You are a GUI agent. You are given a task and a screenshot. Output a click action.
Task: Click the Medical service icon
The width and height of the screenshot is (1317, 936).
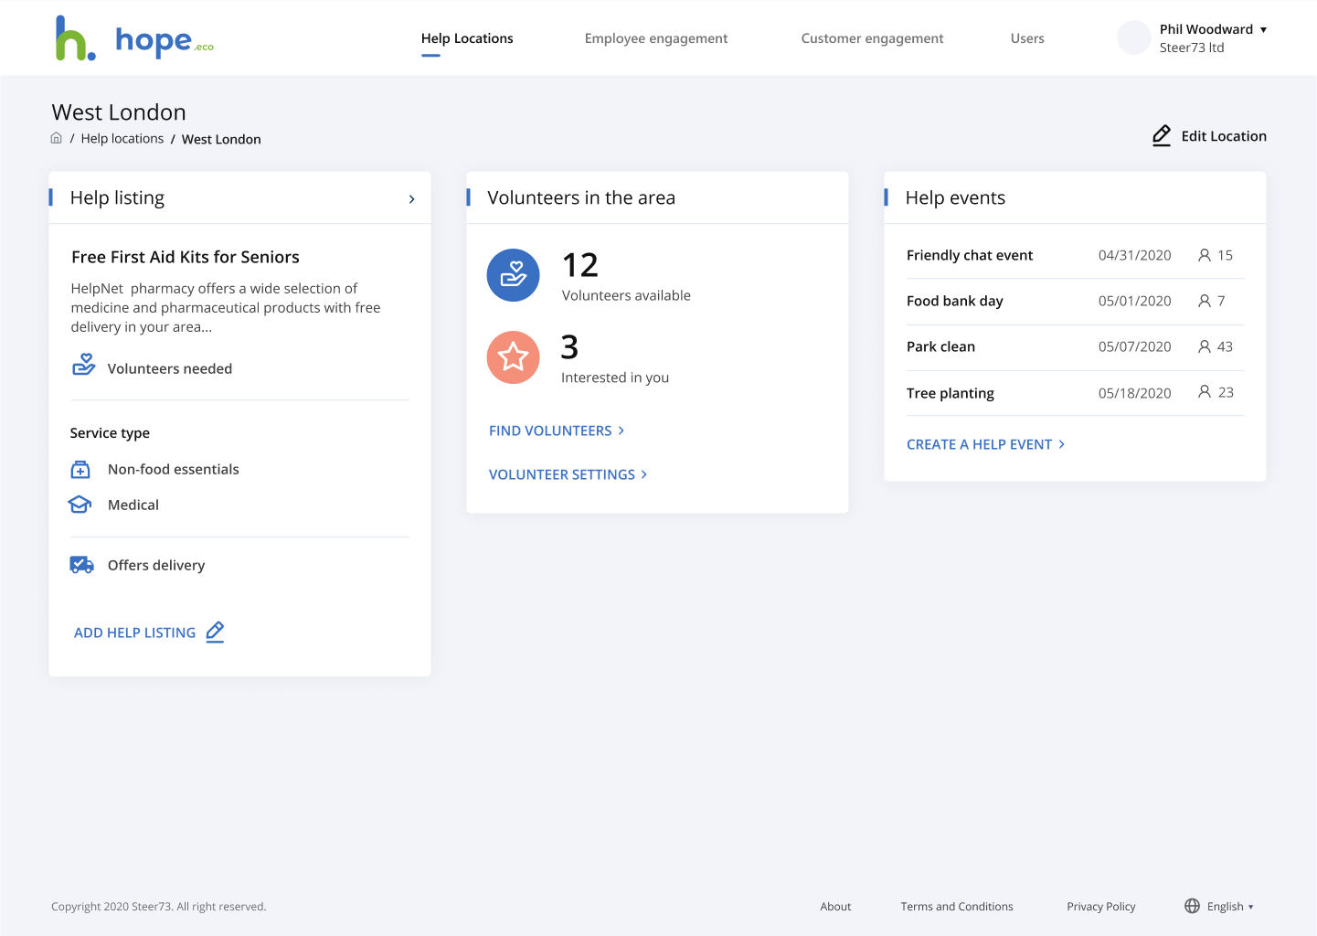coord(80,505)
